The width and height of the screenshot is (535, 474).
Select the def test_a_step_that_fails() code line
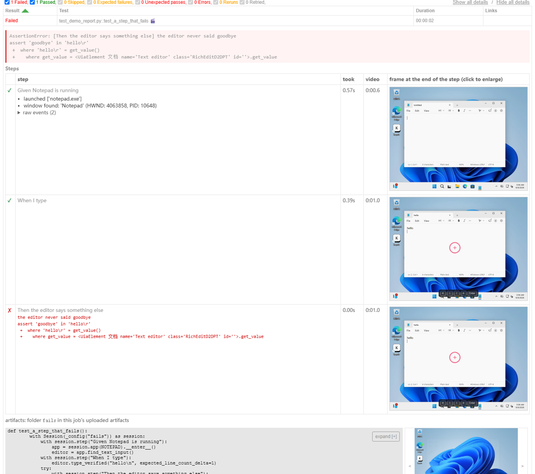tap(48, 431)
